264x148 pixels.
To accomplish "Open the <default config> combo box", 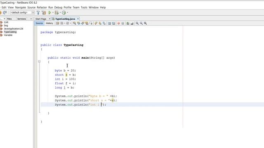I will click(x=22, y=13).
